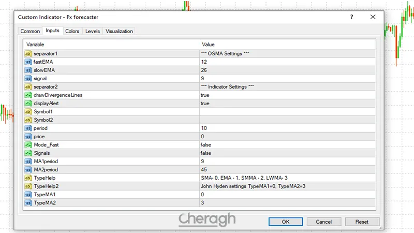
Task: Open the Visualization tab
Action: (x=119, y=32)
